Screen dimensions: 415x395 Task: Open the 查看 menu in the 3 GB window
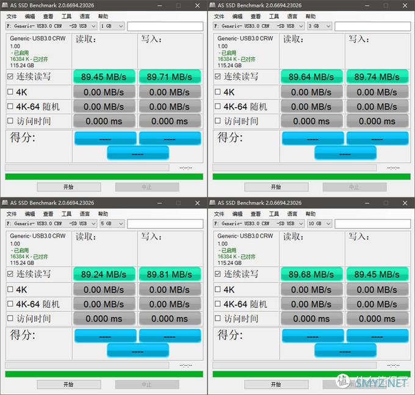click(256, 16)
